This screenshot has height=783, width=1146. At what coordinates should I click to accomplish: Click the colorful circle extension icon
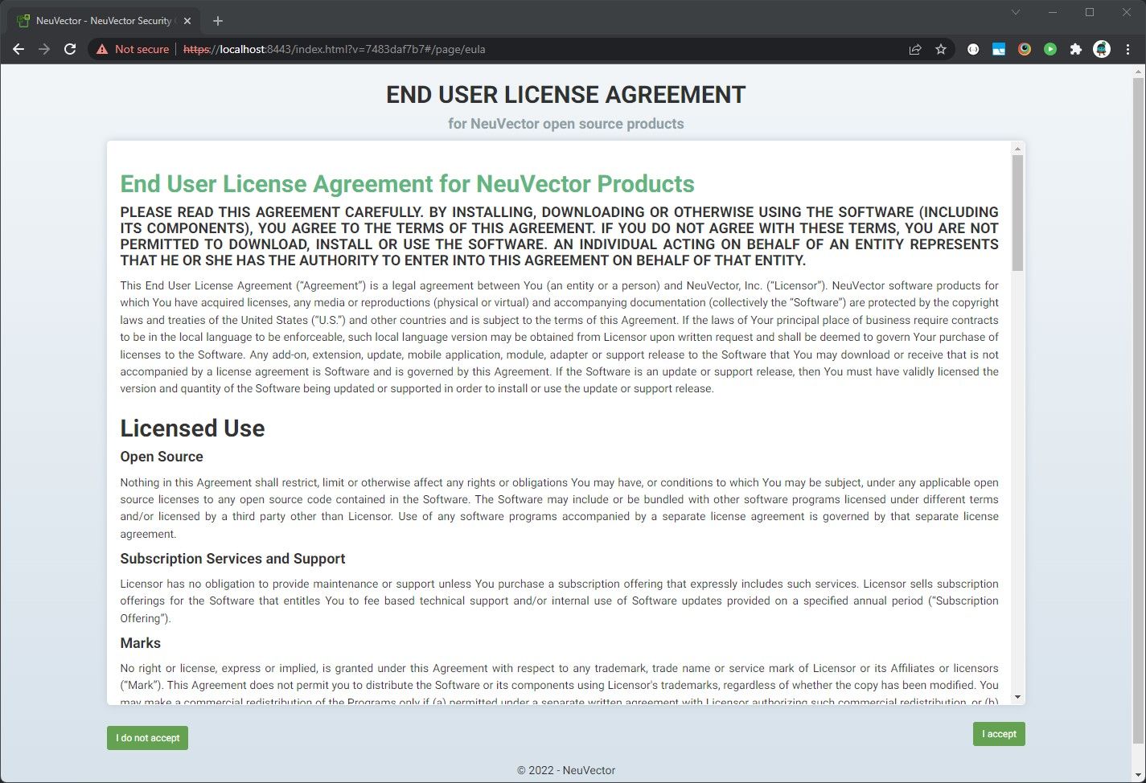click(1025, 49)
